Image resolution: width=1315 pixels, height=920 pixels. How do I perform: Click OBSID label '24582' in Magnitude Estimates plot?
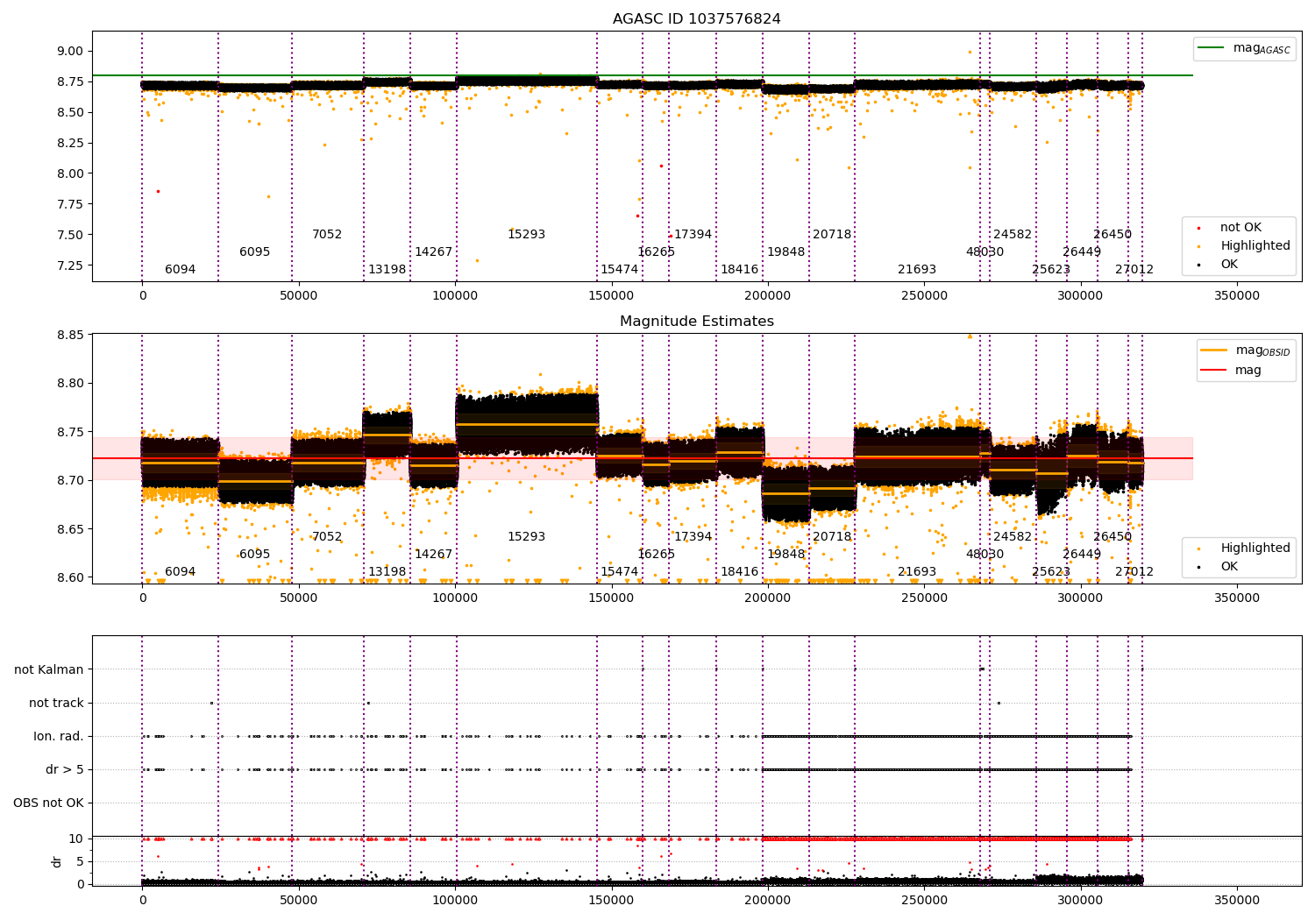point(1013,537)
